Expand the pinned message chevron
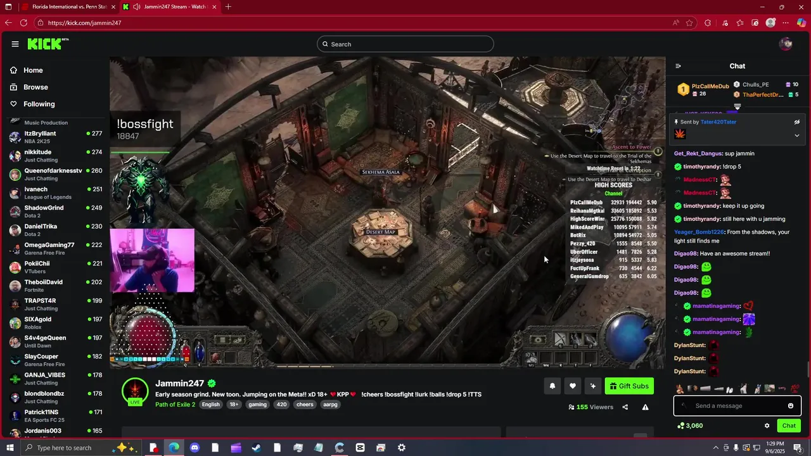 tap(797, 135)
